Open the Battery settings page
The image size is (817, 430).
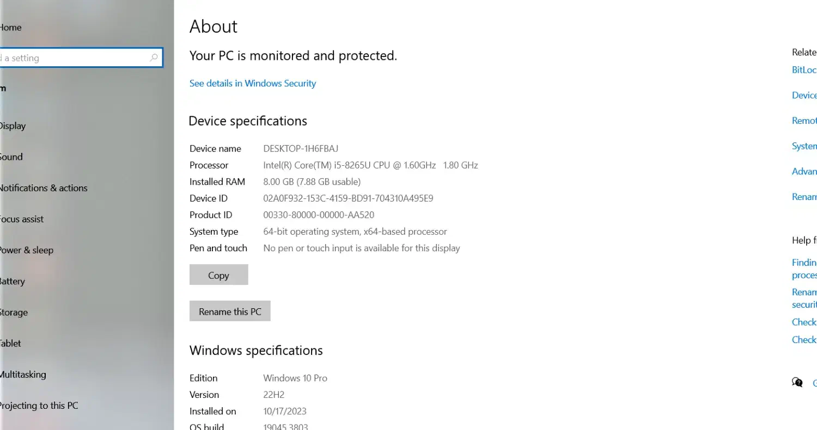(x=13, y=281)
